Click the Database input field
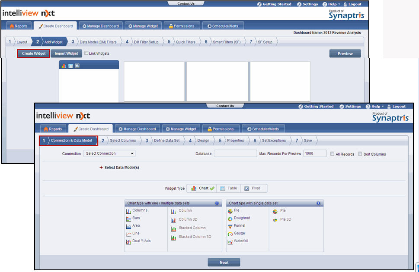 click(x=235, y=153)
